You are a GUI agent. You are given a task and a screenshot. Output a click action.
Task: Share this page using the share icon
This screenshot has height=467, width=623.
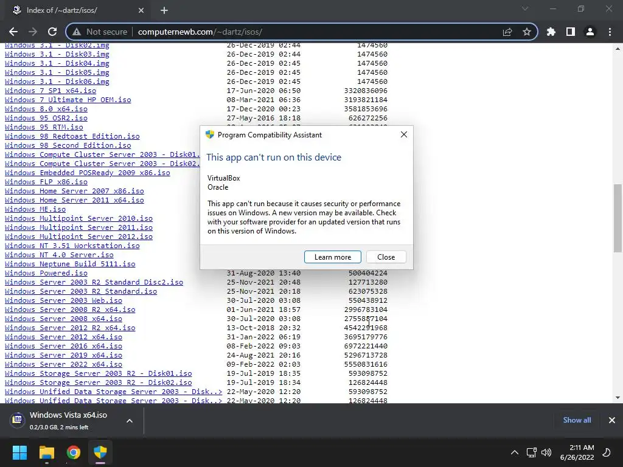point(507,32)
